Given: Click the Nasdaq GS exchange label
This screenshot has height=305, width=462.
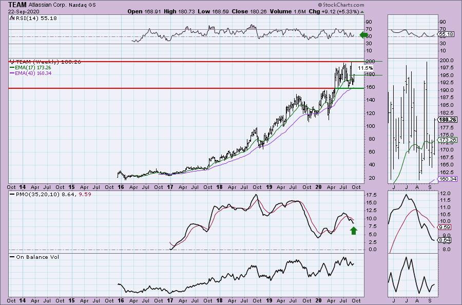Looking at the screenshot, I should click(x=82, y=5).
